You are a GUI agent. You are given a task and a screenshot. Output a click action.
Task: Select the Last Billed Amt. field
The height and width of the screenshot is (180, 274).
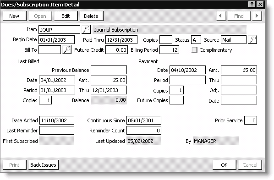click(x=109, y=80)
